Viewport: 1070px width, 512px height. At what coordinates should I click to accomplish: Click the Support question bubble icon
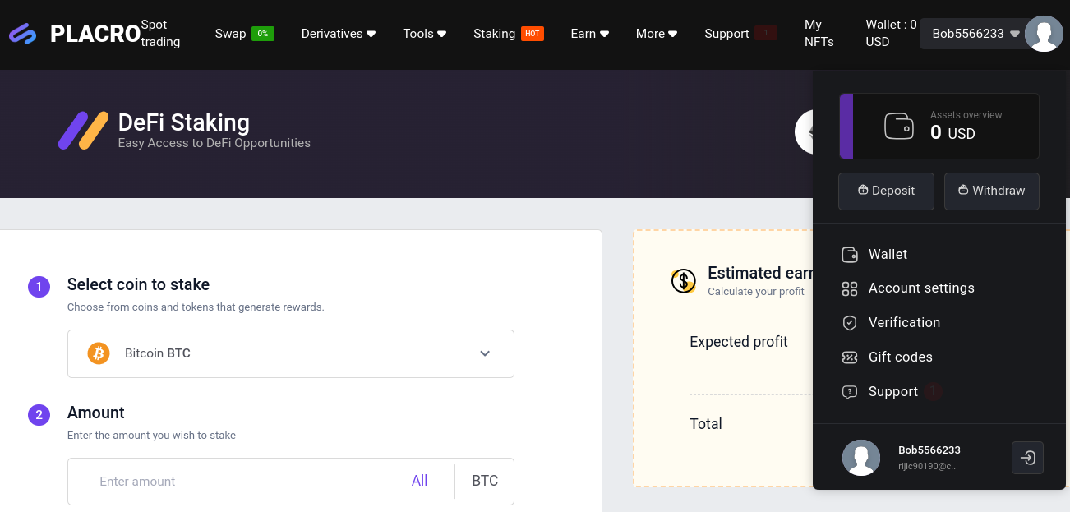[850, 392]
